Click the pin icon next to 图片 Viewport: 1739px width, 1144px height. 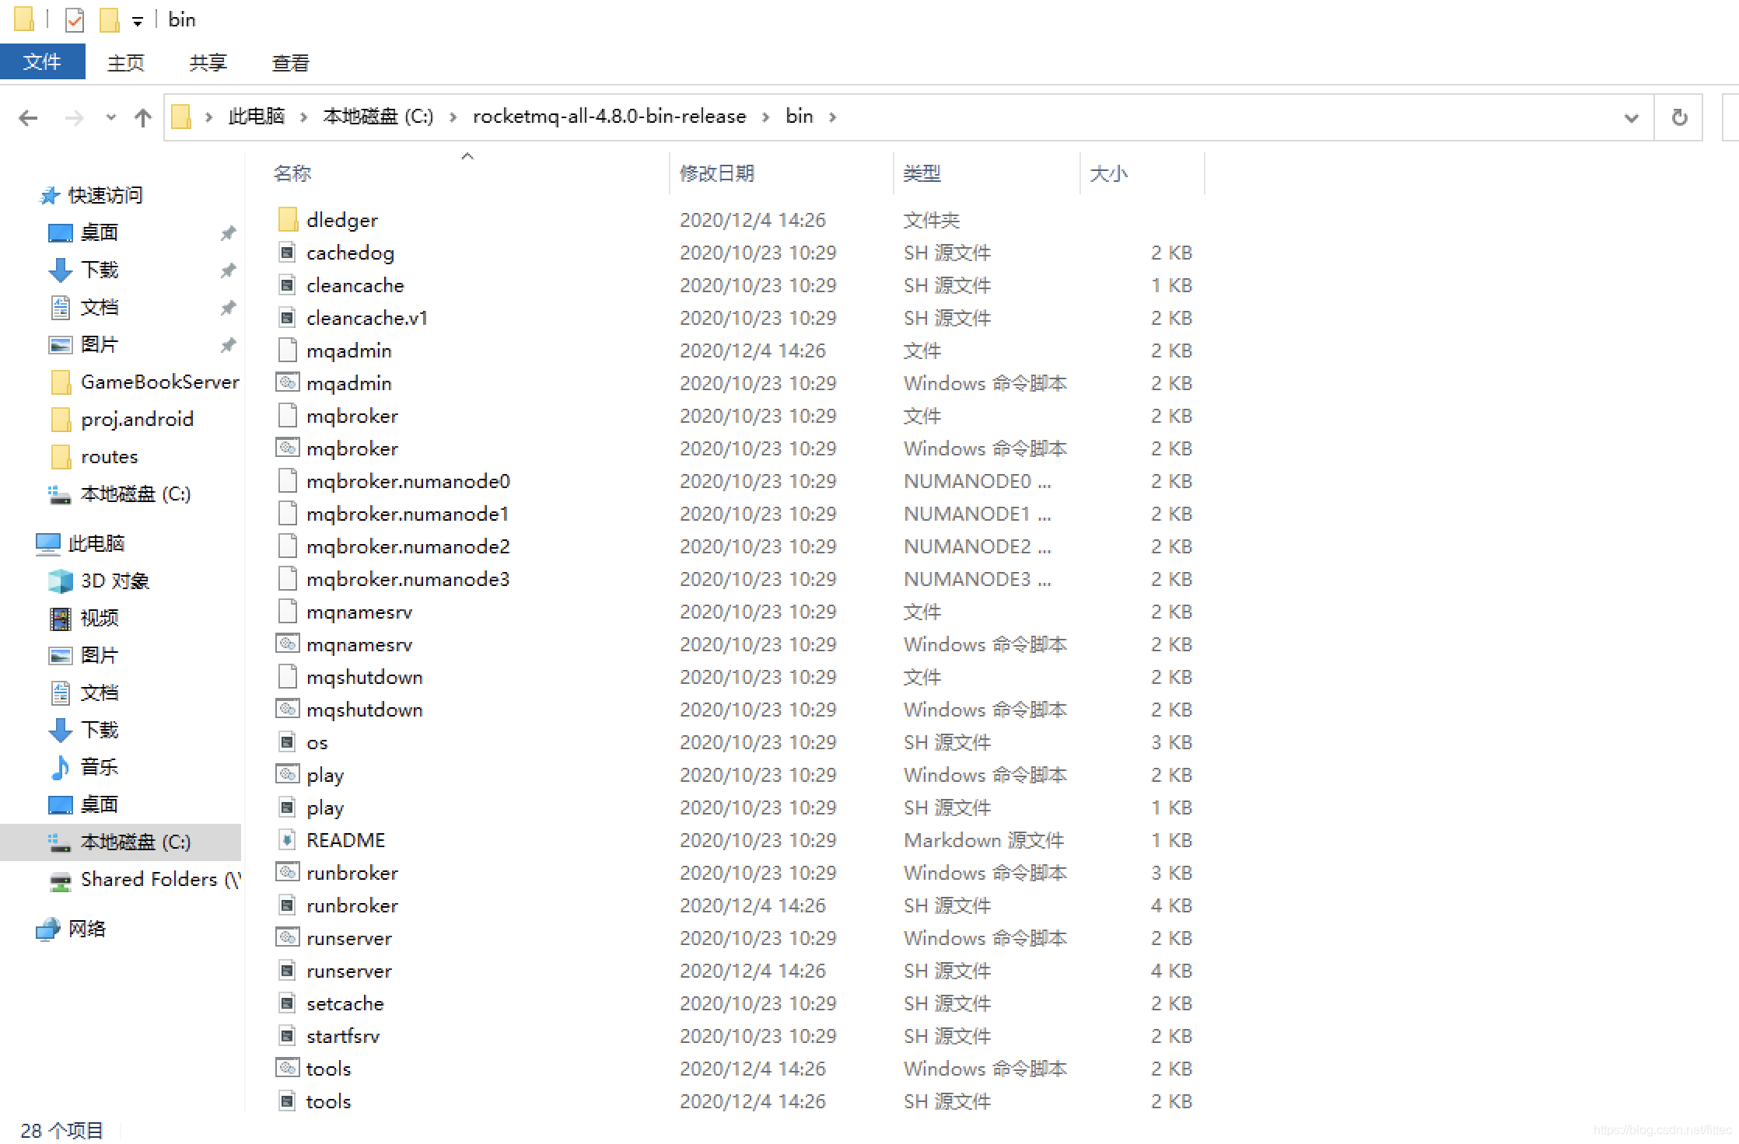[x=228, y=345]
